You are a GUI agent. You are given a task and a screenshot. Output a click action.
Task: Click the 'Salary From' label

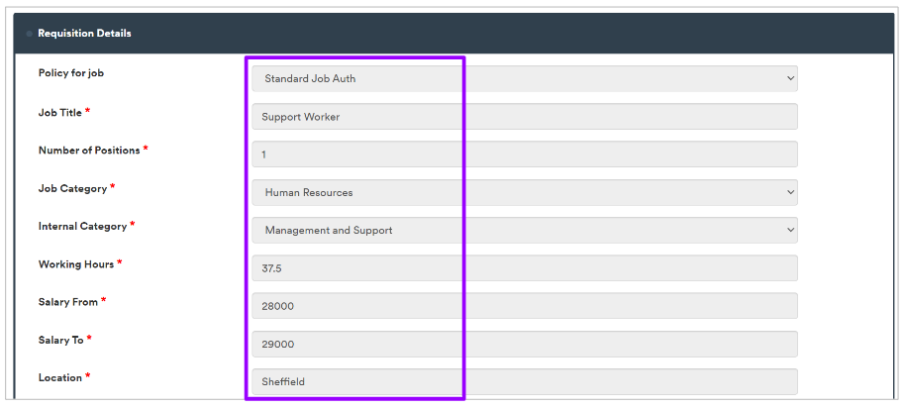click(x=67, y=302)
